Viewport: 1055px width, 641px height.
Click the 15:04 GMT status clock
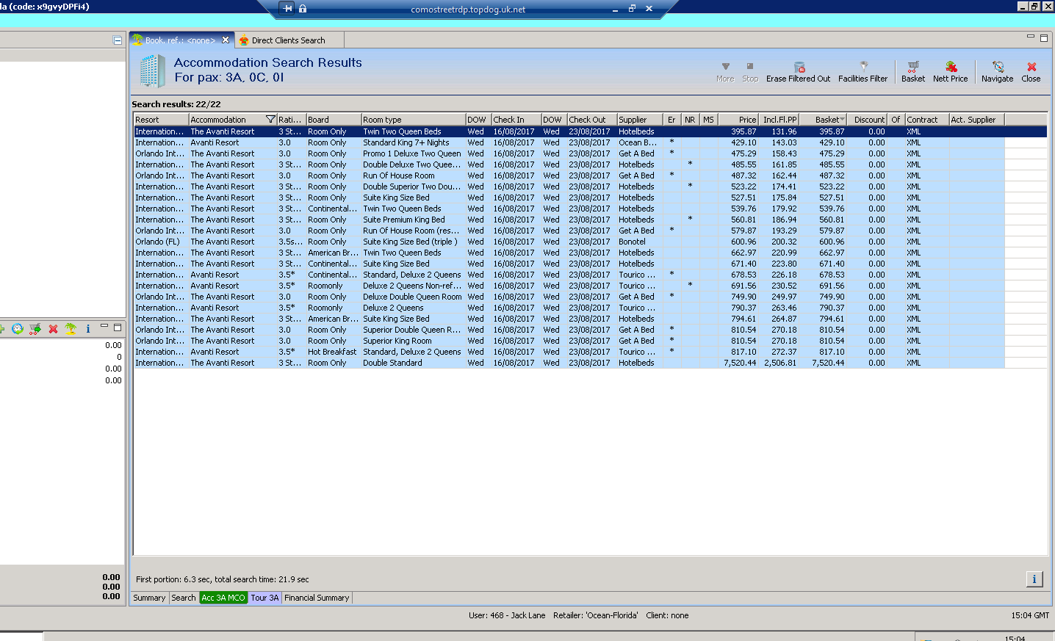coord(1030,615)
